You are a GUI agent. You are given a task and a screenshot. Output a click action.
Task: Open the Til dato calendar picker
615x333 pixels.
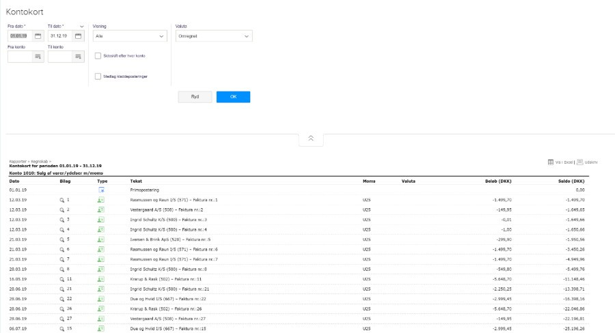coord(79,35)
